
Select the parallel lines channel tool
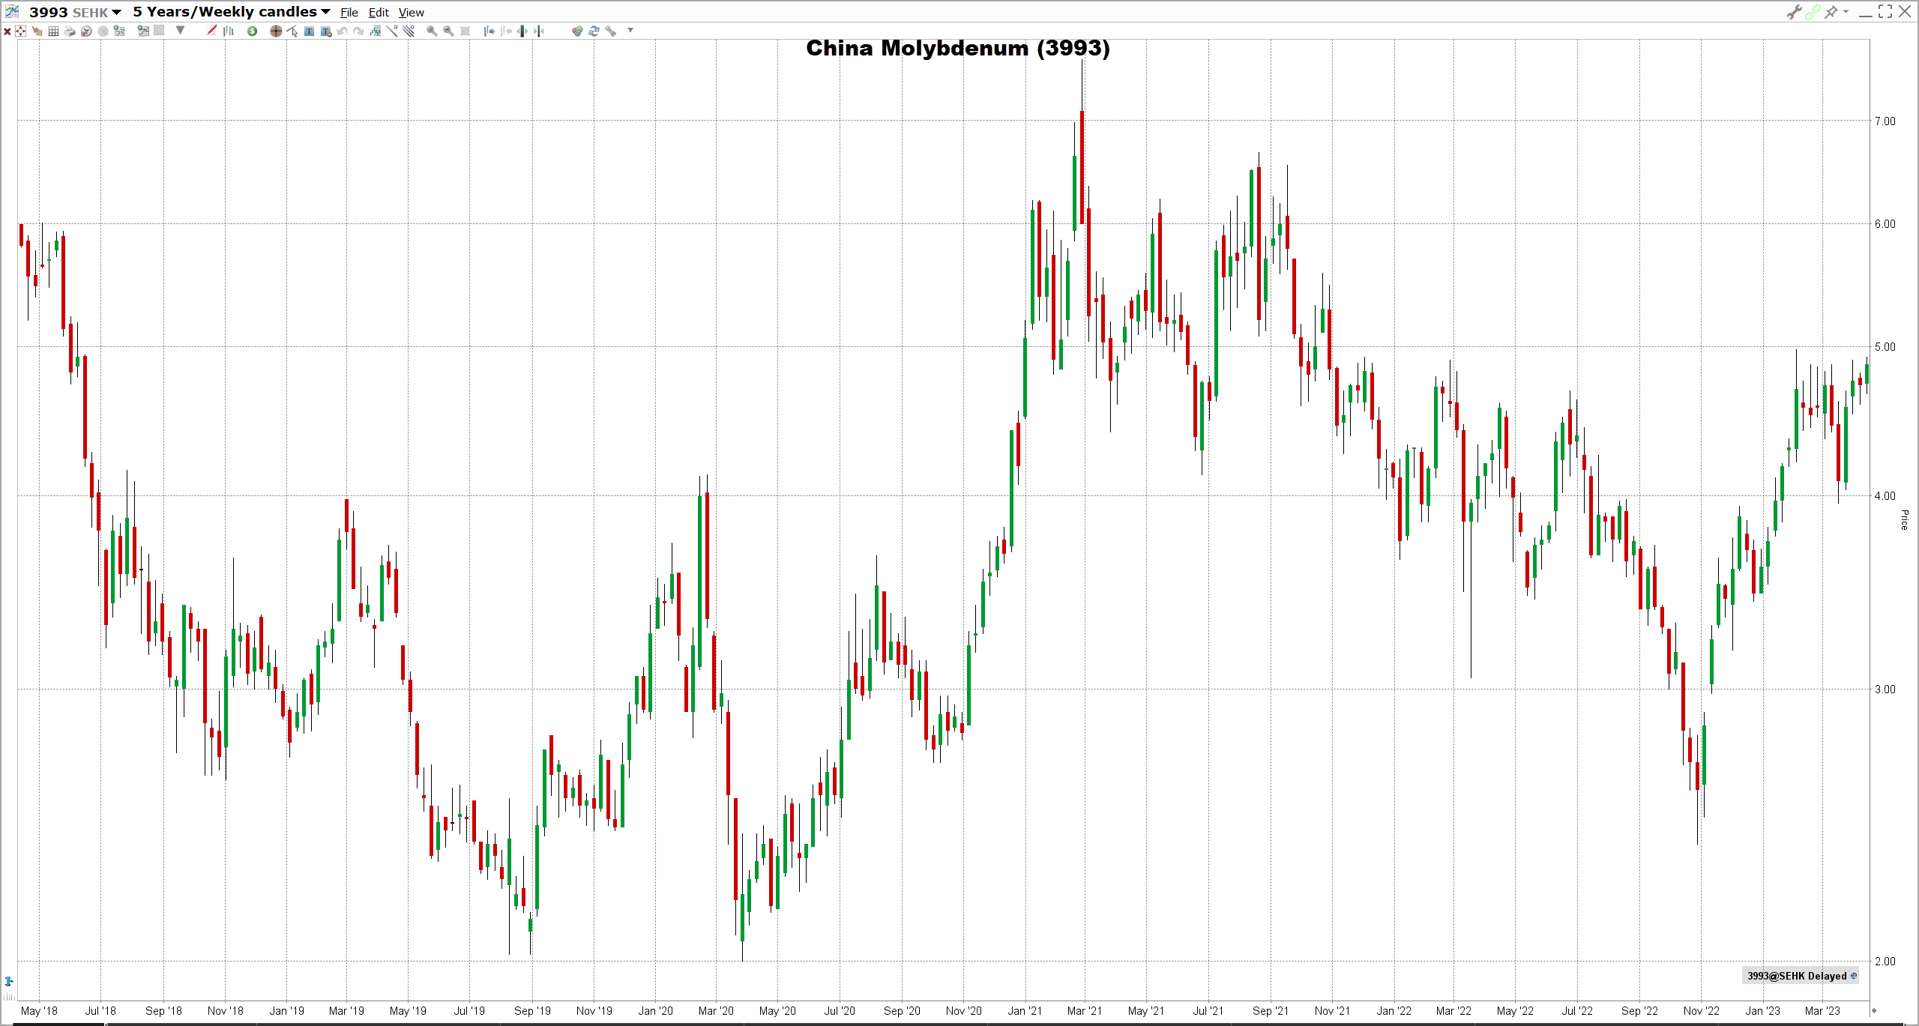[409, 31]
